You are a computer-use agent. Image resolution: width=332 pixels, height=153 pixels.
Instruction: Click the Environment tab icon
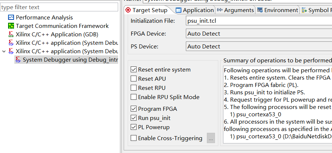point(260,10)
